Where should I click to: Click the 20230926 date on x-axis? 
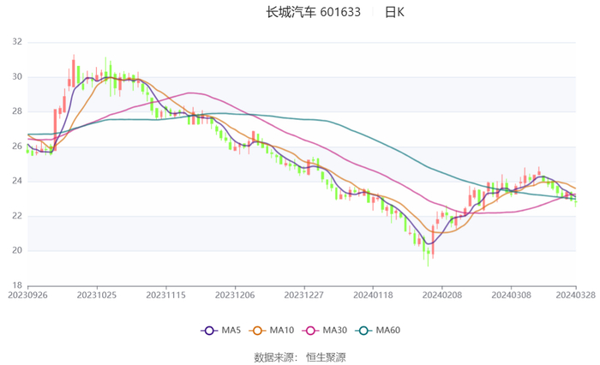pyautogui.click(x=27, y=294)
